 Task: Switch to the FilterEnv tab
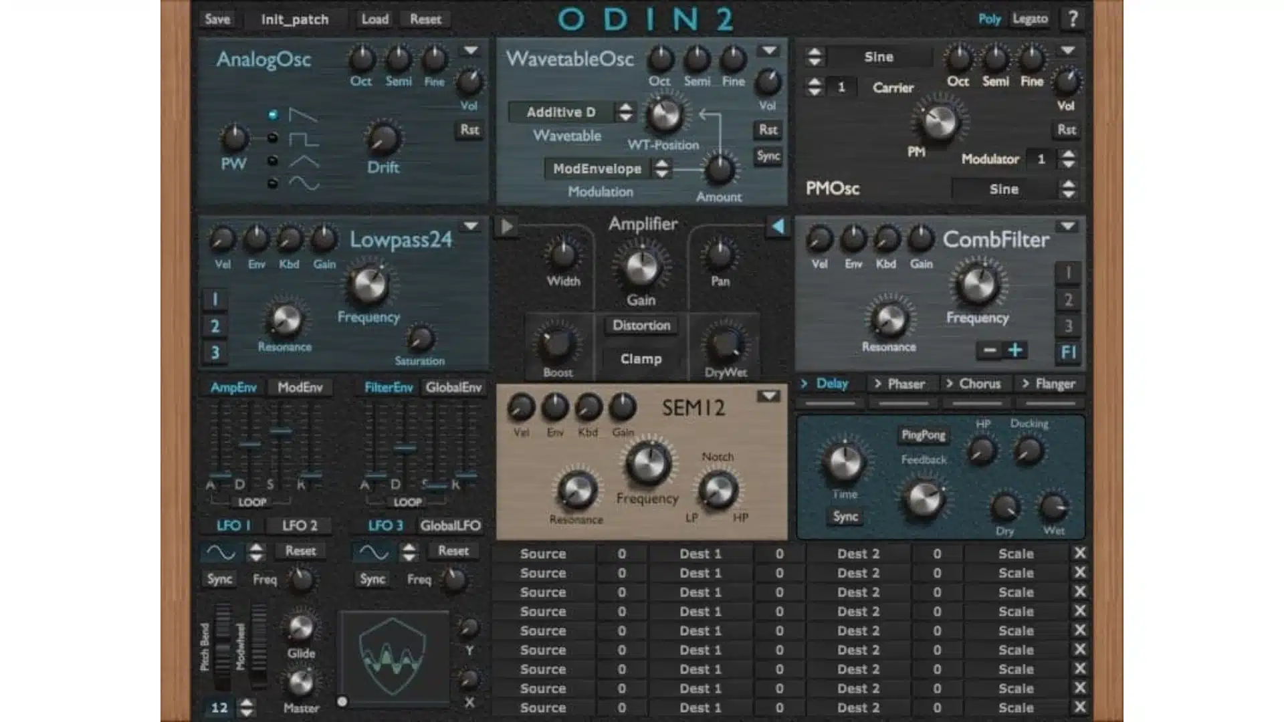389,387
